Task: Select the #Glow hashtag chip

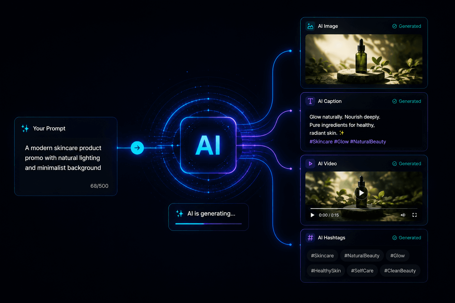Action: coord(398,256)
